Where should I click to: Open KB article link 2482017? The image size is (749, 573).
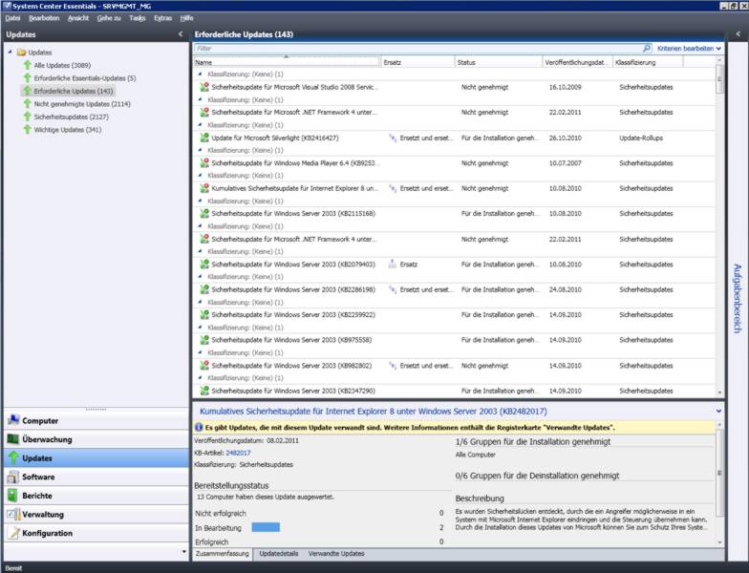[238, 453]
